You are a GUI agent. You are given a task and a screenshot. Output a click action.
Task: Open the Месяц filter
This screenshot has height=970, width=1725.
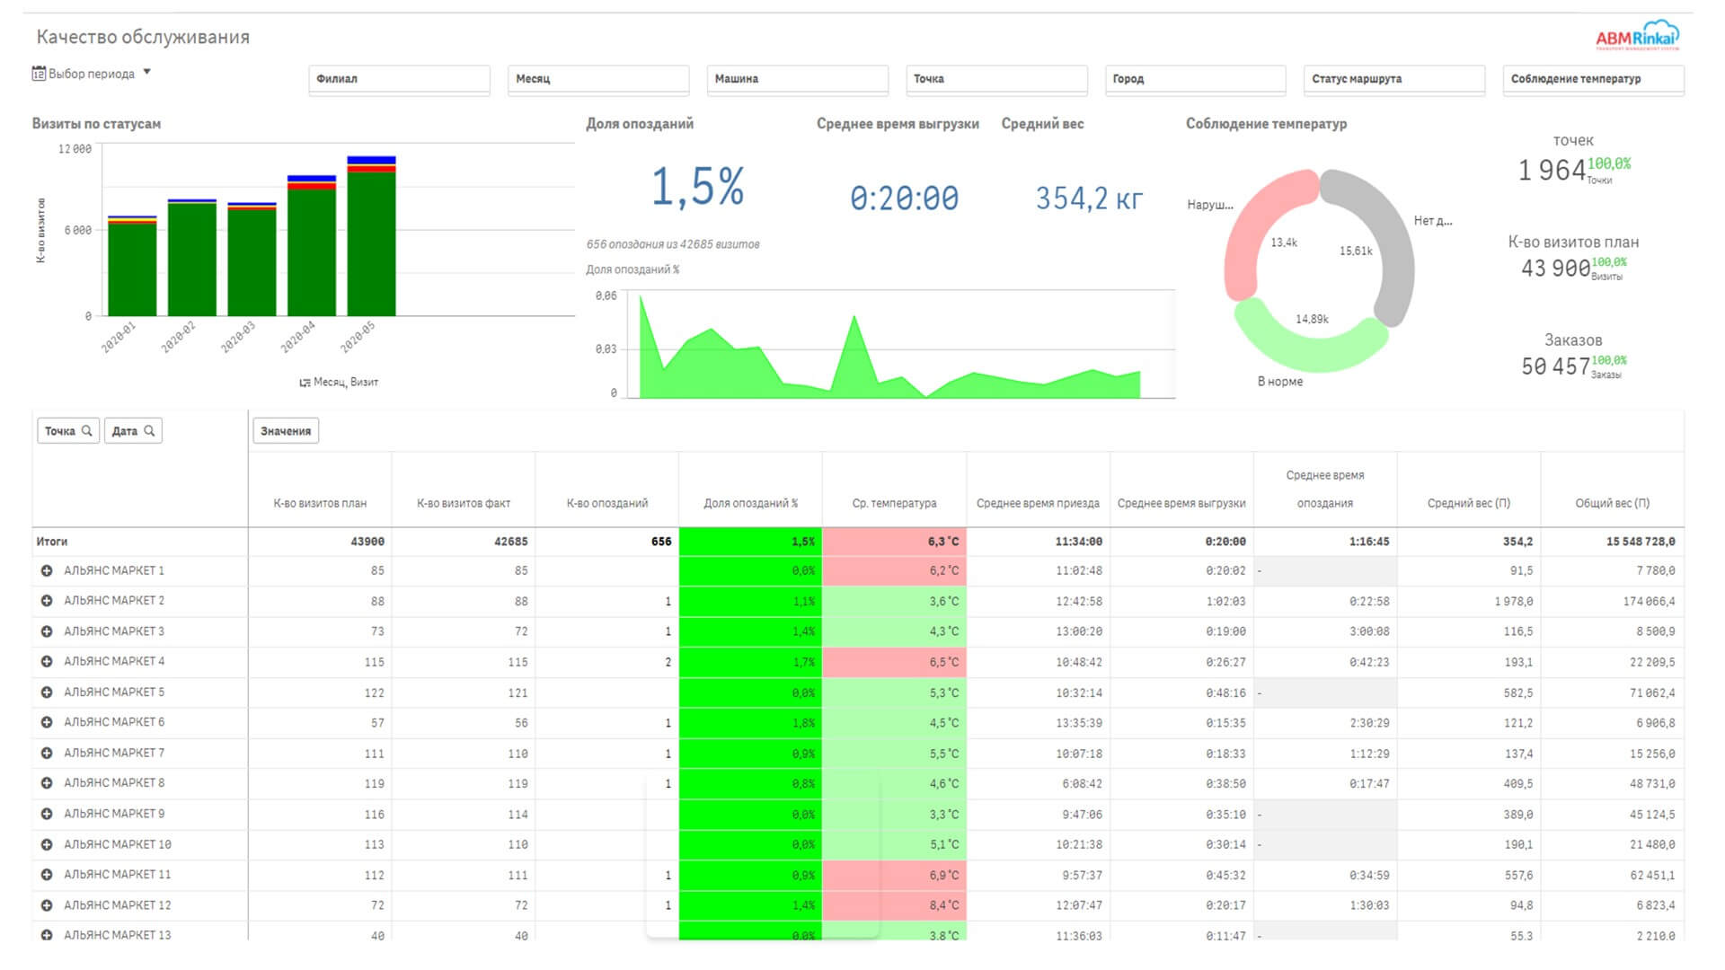[598, 79]
